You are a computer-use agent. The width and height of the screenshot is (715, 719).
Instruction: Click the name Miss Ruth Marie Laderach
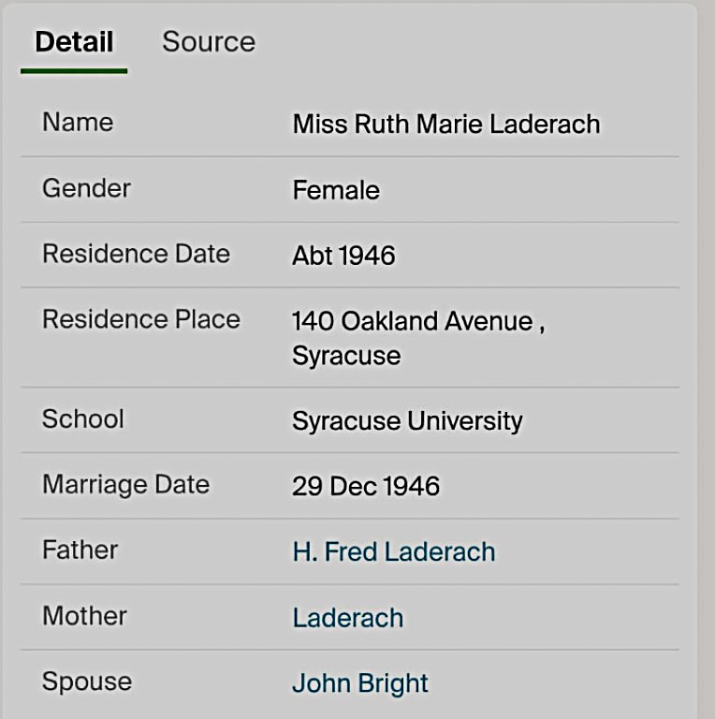point(445,124)
